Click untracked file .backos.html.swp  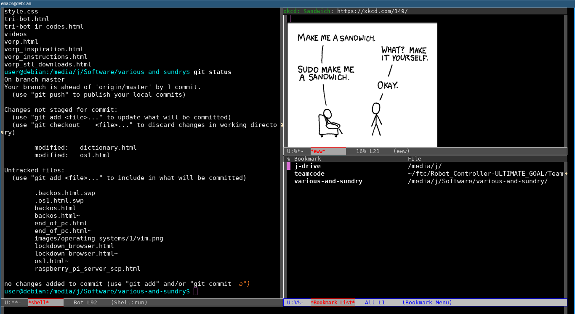pos(65,193)
